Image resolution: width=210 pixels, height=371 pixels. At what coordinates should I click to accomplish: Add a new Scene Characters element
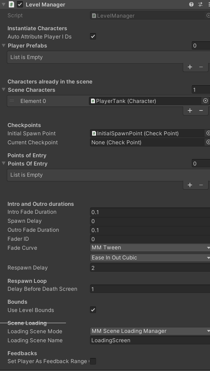190,110
